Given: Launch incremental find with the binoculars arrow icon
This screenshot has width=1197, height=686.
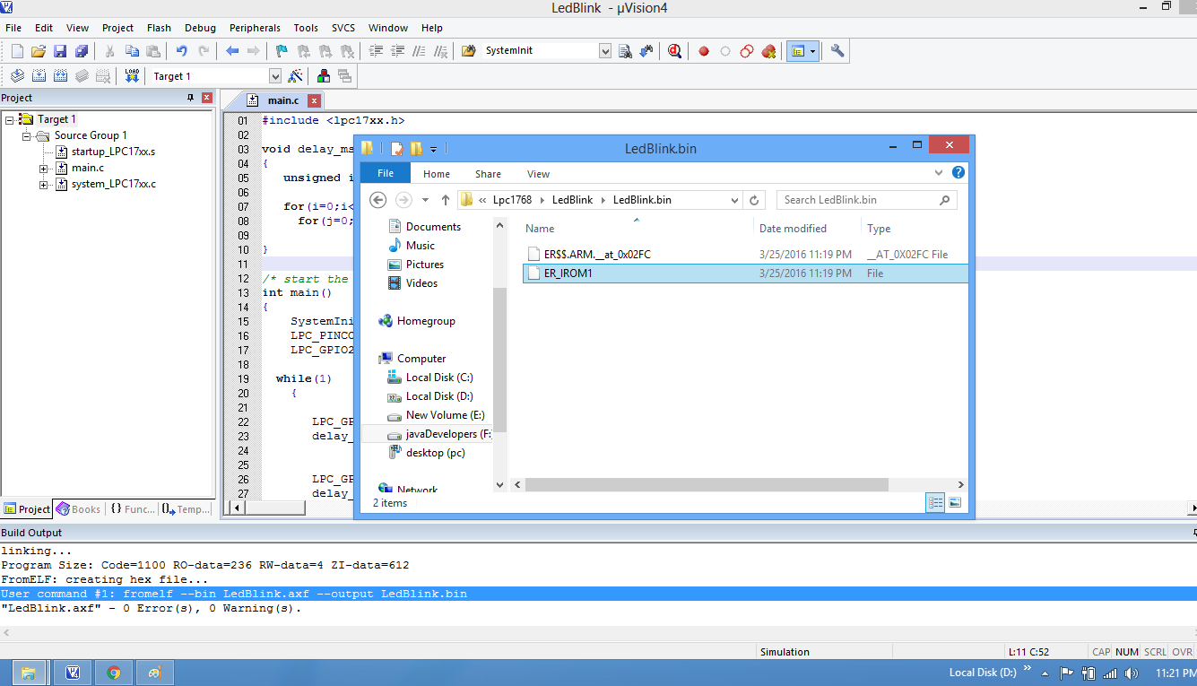Looking at the screenshot, I should [x=646, y=51].
